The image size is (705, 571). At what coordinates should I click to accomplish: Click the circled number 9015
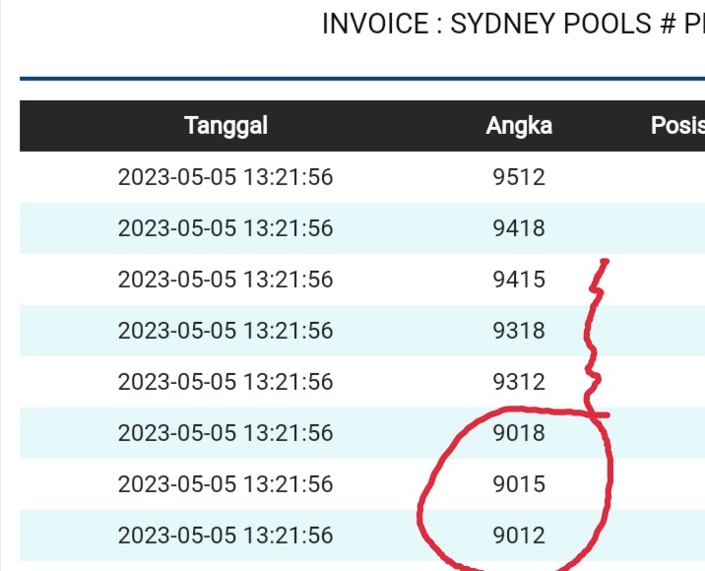[519, 484]
